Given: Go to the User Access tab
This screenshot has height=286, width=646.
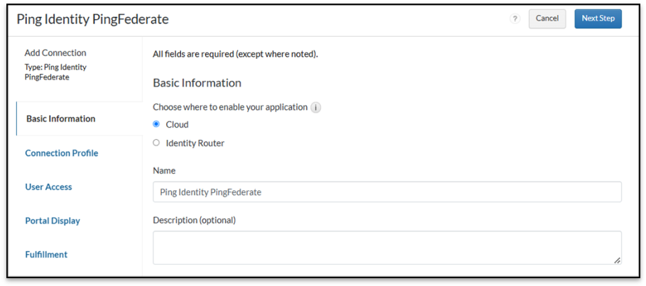Looking at the screenshot, I should (48, 187).
